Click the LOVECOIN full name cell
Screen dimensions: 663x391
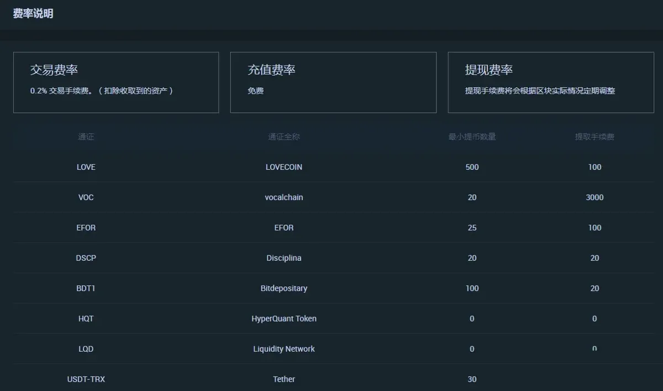284,167
